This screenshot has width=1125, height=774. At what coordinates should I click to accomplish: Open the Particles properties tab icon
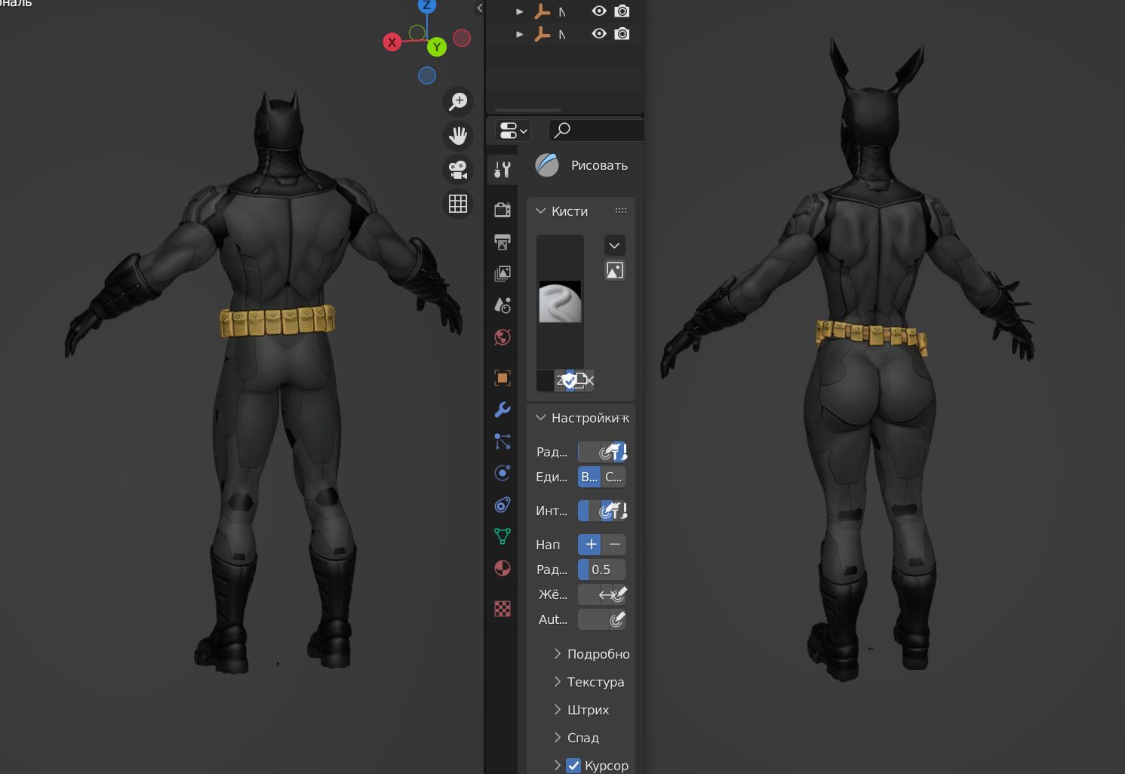(x=503, y=441)
